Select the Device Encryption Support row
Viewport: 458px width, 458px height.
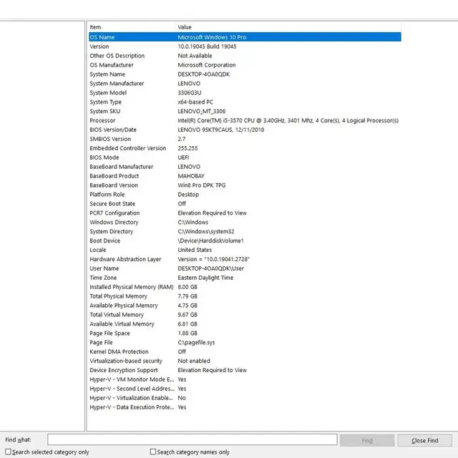click(x=245, y=370)
